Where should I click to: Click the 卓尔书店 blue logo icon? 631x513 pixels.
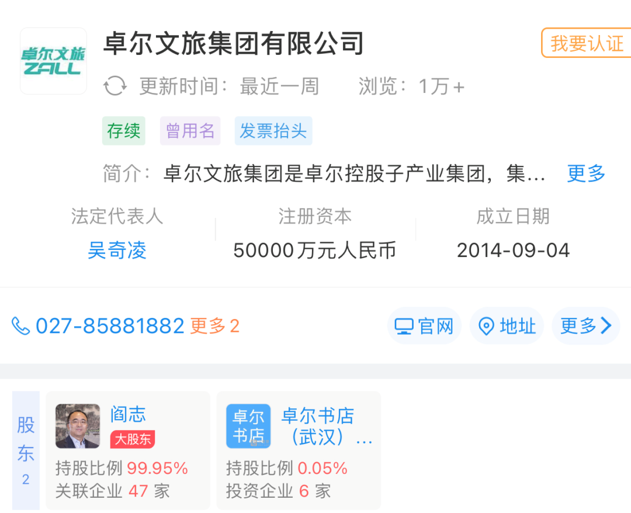pos(248,426)
